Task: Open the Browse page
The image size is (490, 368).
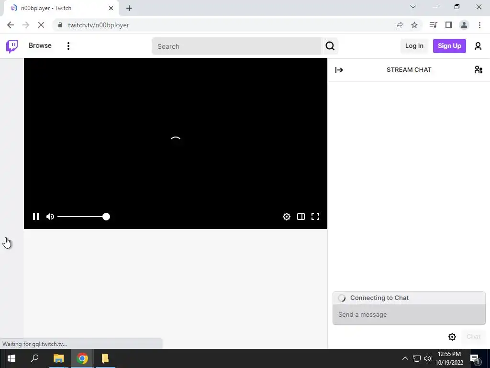Action: [x=40, y=46]
